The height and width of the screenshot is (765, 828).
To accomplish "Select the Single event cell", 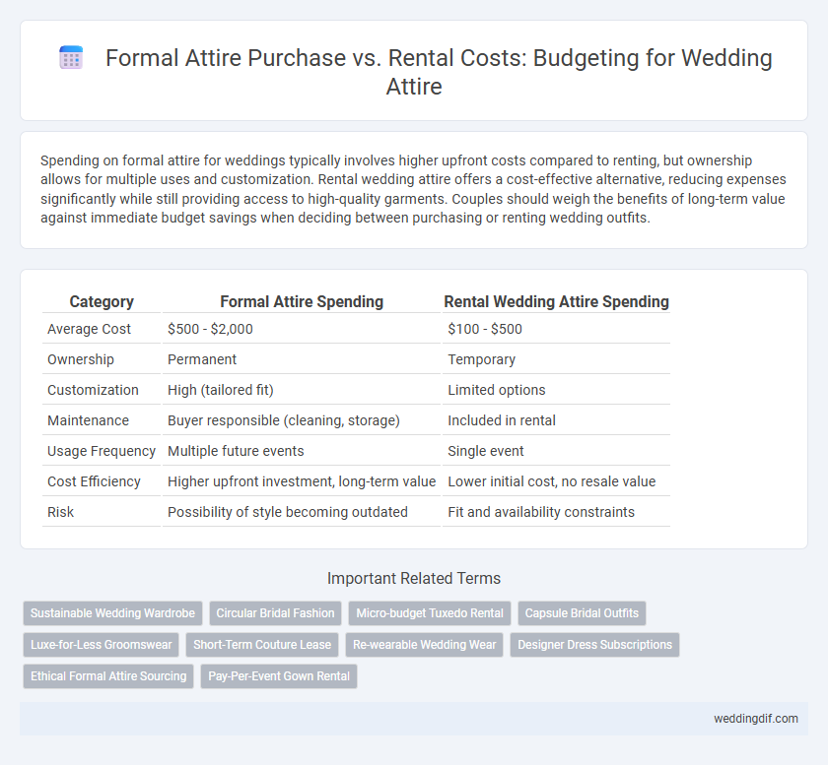I will [556, 451].
